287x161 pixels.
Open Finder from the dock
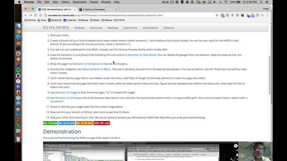[x=18, y=26]
